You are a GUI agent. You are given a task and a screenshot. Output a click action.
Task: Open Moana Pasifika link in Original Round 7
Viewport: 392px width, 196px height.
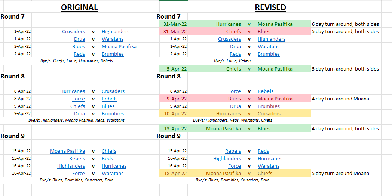[x=119, y=47]
